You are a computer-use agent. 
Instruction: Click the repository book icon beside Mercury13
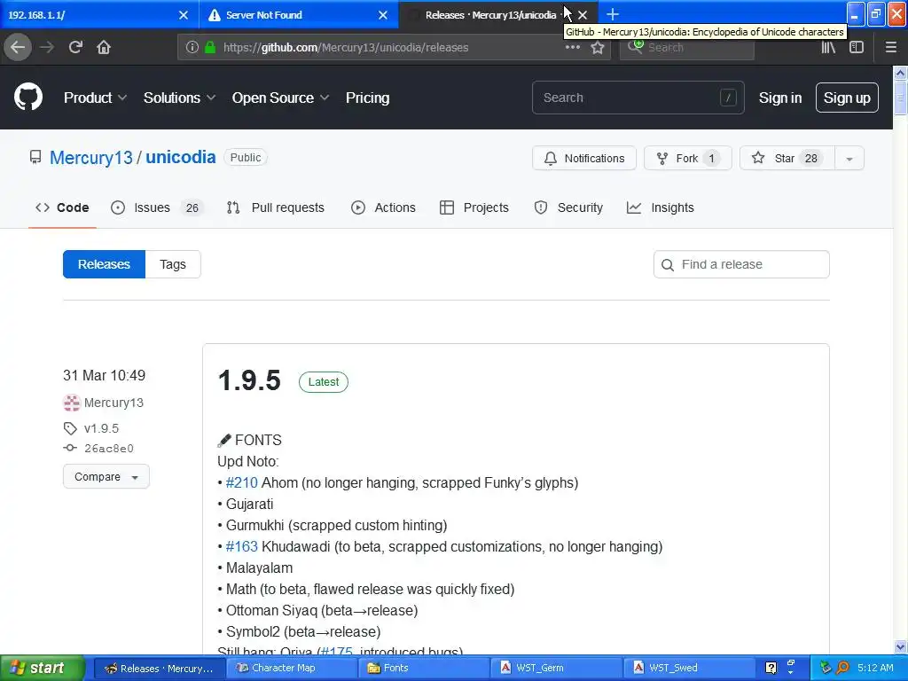click(35, 157)
